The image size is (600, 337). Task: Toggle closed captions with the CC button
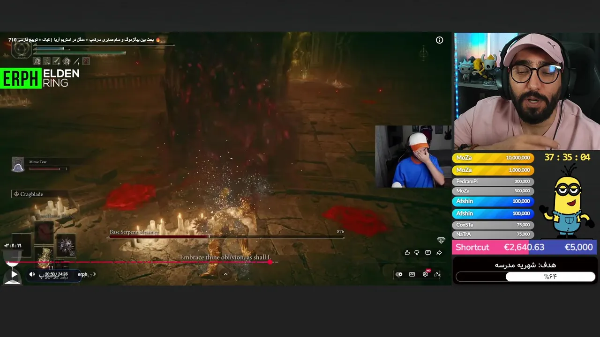[412, 274]
